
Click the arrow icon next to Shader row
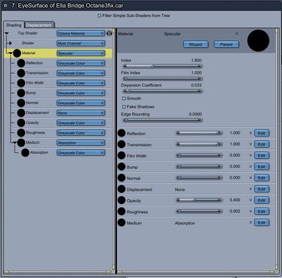(x=9, y=43)
